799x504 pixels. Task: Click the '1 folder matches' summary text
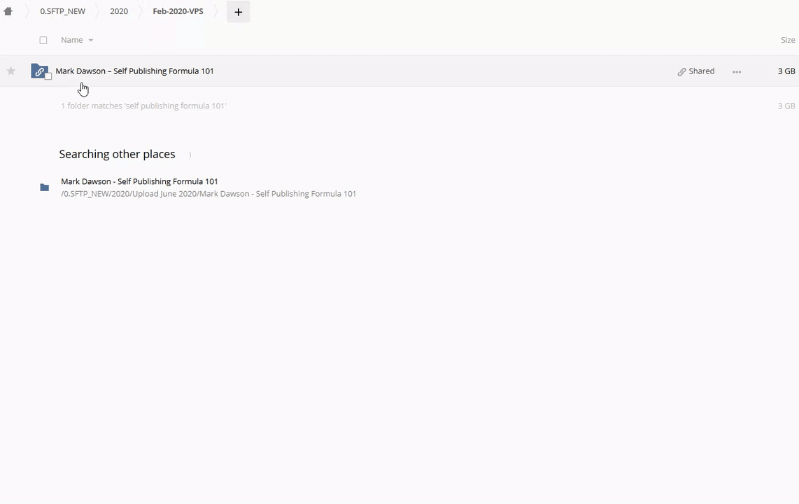coord(143,106)
